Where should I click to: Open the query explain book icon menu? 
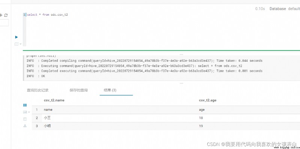click(18, 44)
